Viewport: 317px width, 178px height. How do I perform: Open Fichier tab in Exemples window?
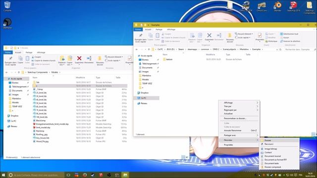coord(138,30)
